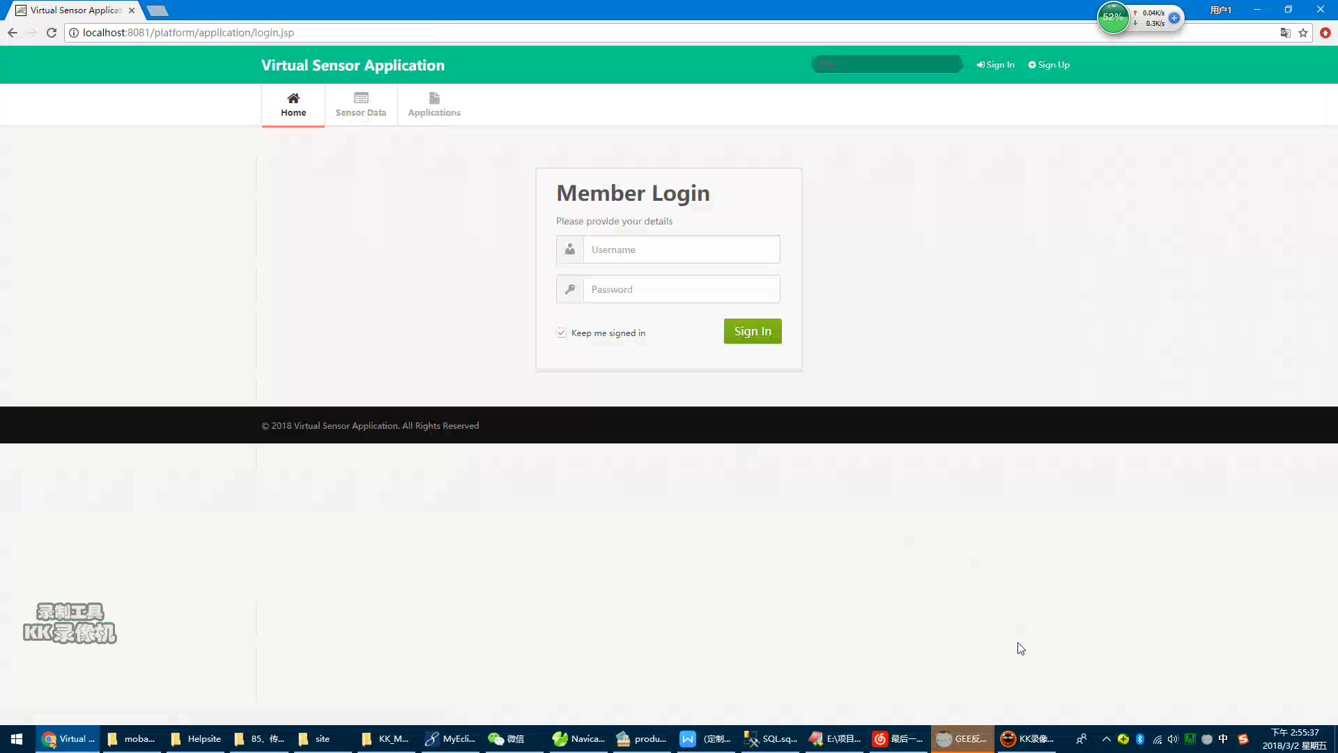Reload the page with refresh icon

(52, 33)
